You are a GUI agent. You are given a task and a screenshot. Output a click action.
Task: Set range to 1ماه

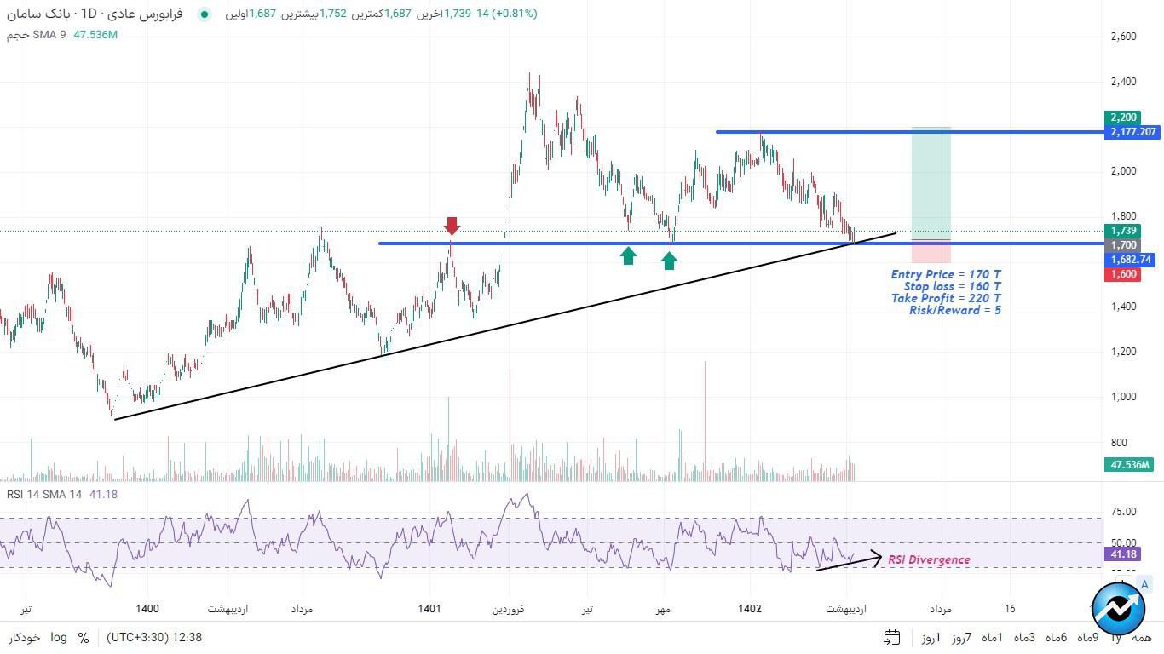992,638
